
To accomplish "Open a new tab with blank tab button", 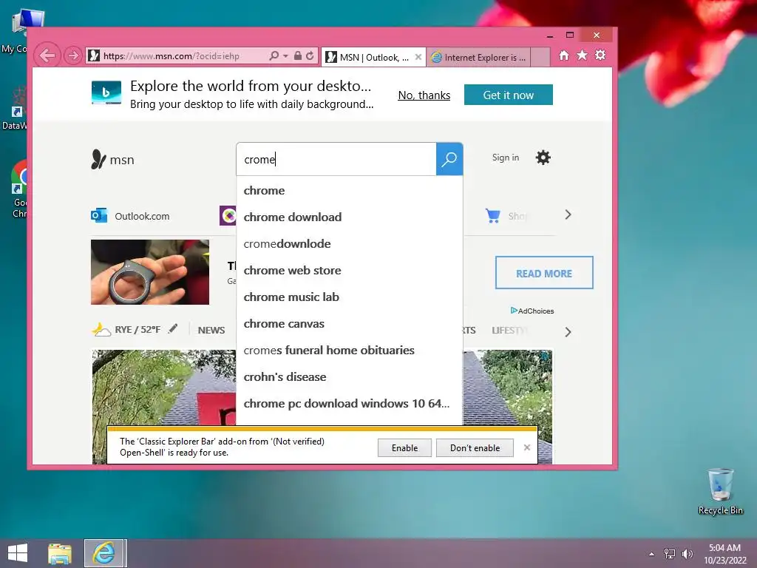I will [540, 57].
